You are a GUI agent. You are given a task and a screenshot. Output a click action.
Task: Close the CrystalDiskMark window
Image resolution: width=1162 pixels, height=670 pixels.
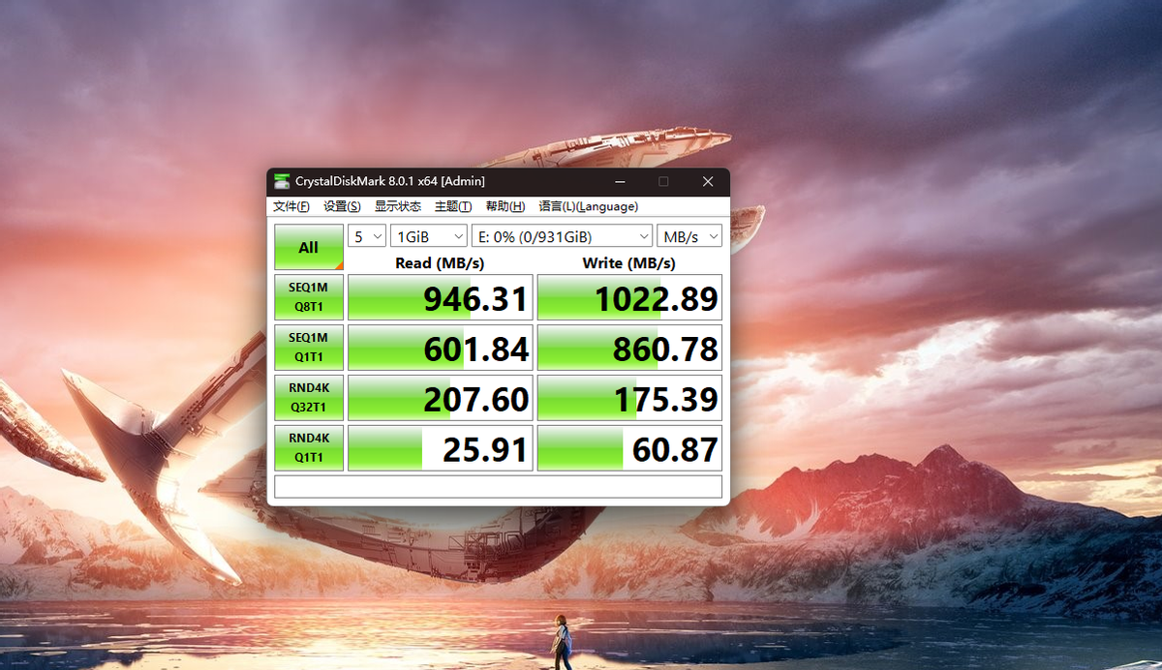point(708,181)
